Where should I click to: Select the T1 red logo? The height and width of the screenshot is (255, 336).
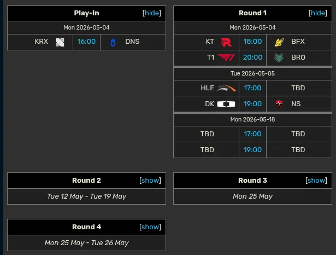226,57
